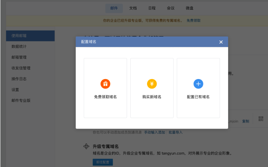Click the yellow yen icon for 购买新域名
Image resolution: width=268 pixels, height=167 pixels.
click(152, 84)
